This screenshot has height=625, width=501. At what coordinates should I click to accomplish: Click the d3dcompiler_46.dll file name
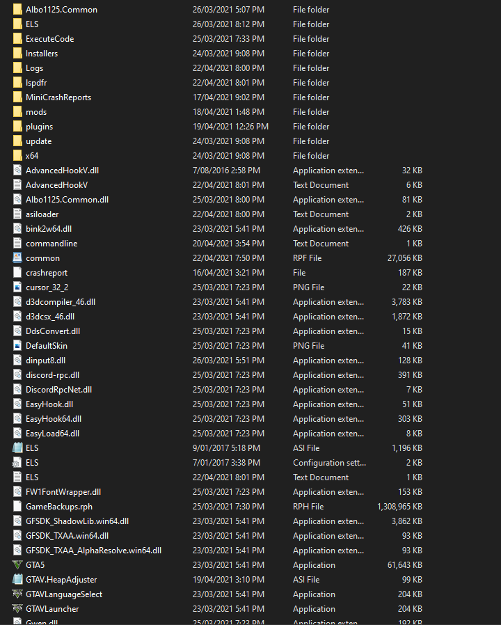tap(61, 302)
